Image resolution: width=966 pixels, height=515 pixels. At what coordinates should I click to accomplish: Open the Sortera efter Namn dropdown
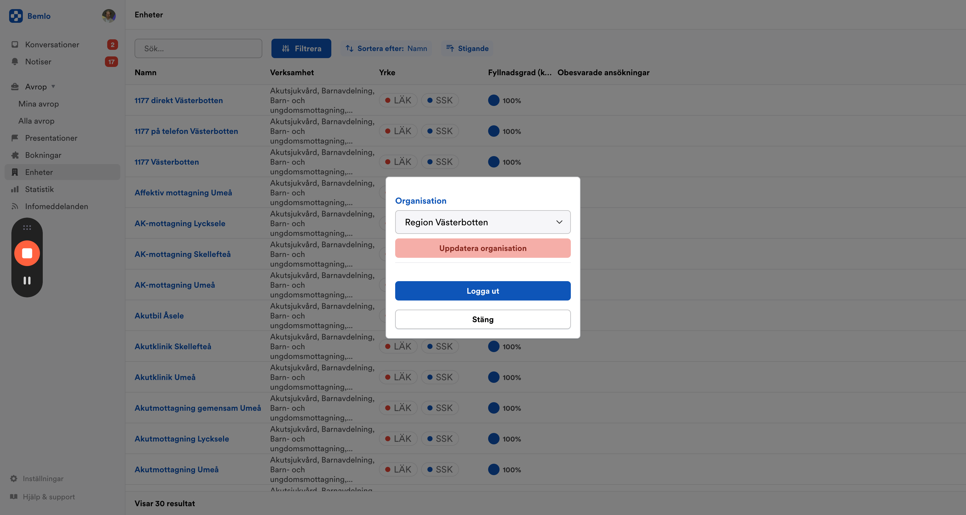pyautogui.click(x=386, y=48)
